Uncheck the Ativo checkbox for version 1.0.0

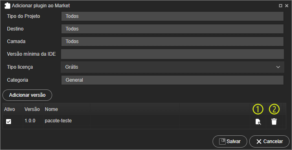pyautogui.click(x=9, y=122)
